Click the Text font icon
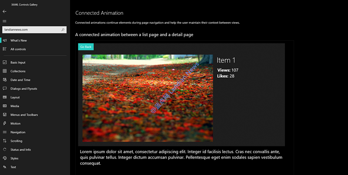The width and height of the screenshot is (348, 175). 5,167
